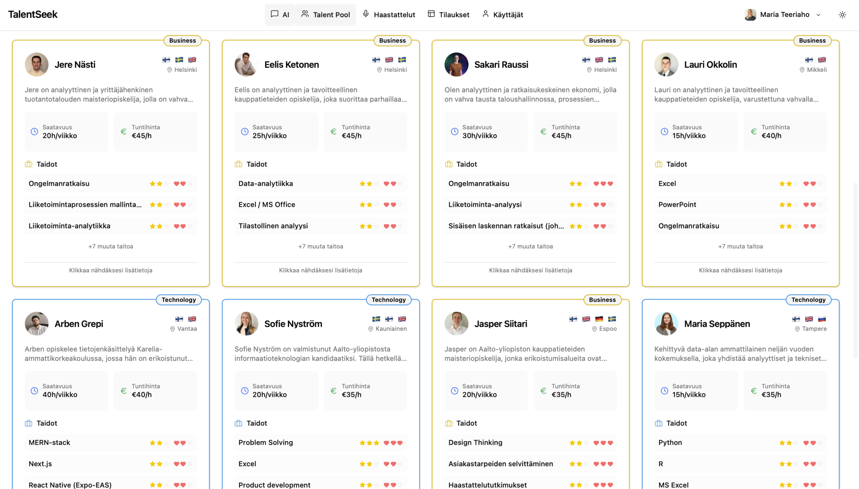
Task: Click Jere Nästi's profile photo
Action: click(37, 64)
